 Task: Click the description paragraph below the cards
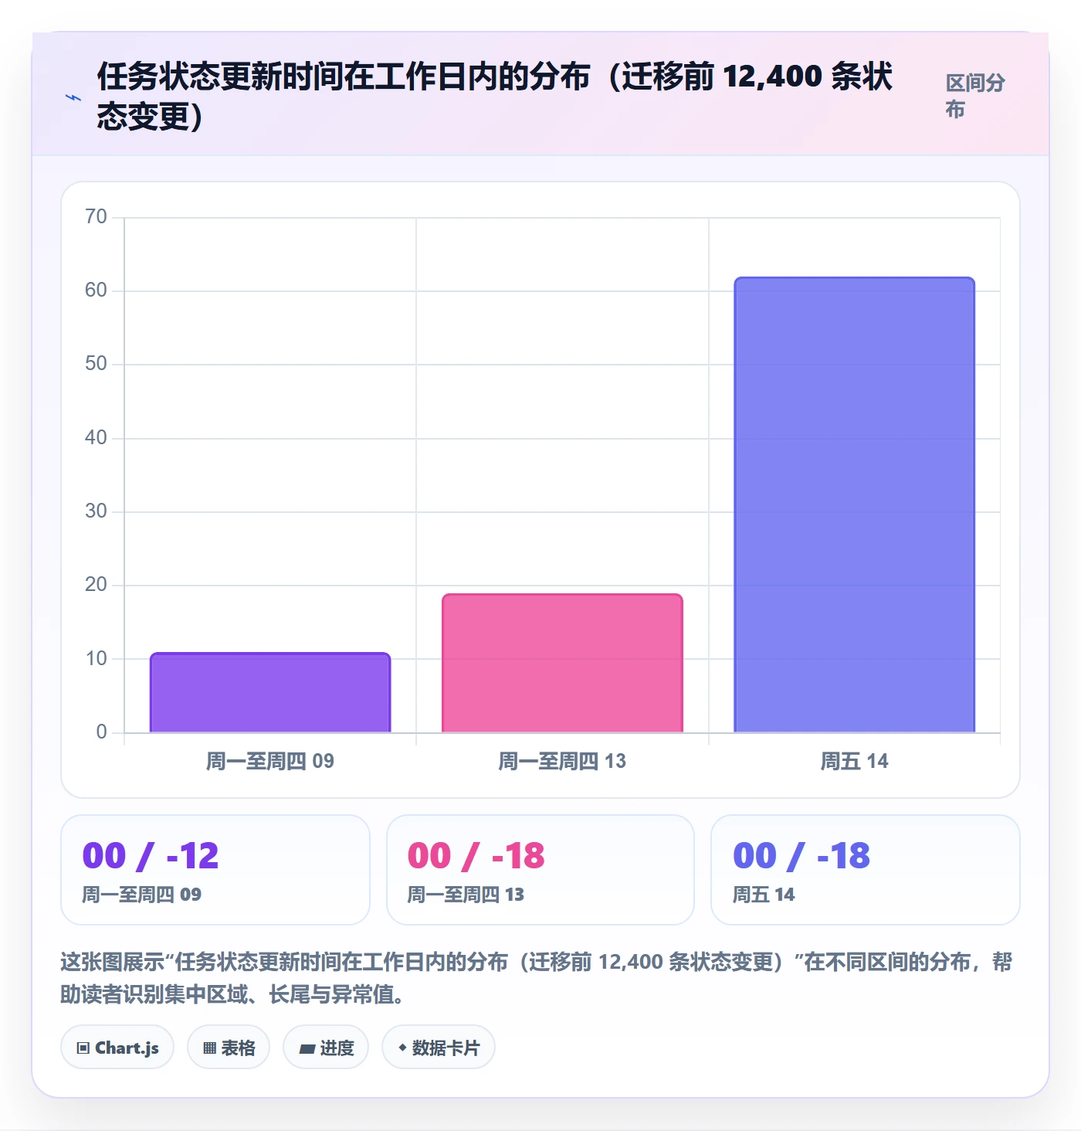(537, 978)
